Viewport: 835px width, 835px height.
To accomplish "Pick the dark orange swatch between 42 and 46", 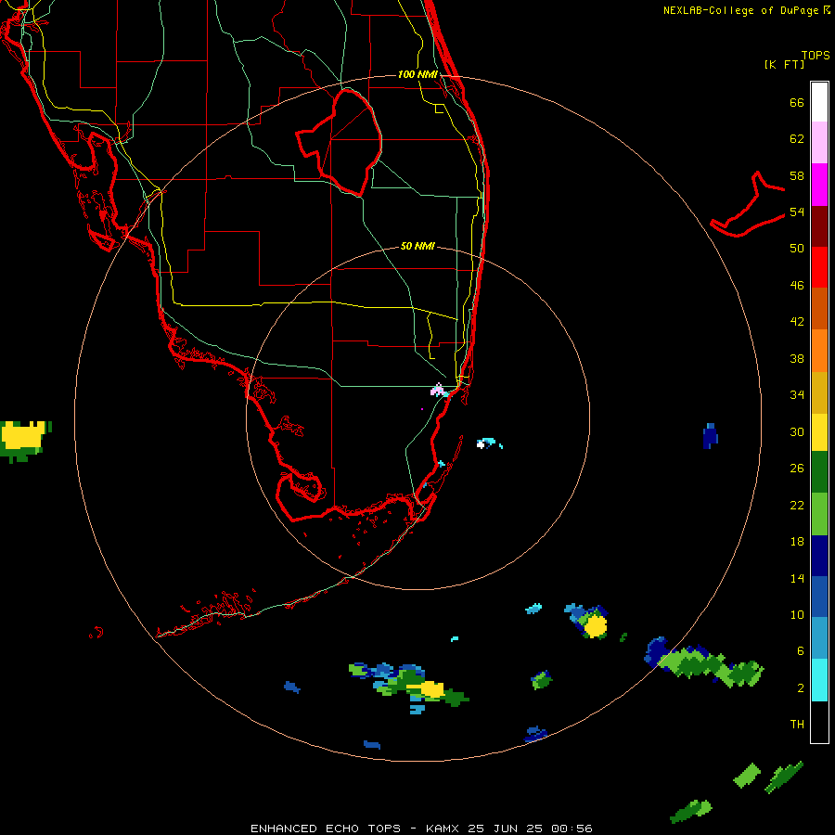I will (819, 308).
